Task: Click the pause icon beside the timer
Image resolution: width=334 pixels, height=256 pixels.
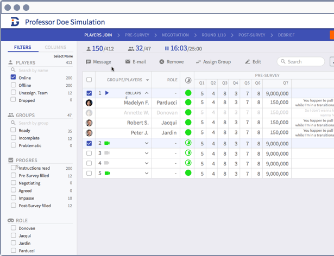Action: tap(167, 49)
